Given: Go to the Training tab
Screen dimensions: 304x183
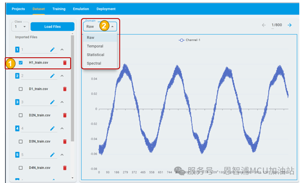Looking at the screenshot, I should click(59, 9).
